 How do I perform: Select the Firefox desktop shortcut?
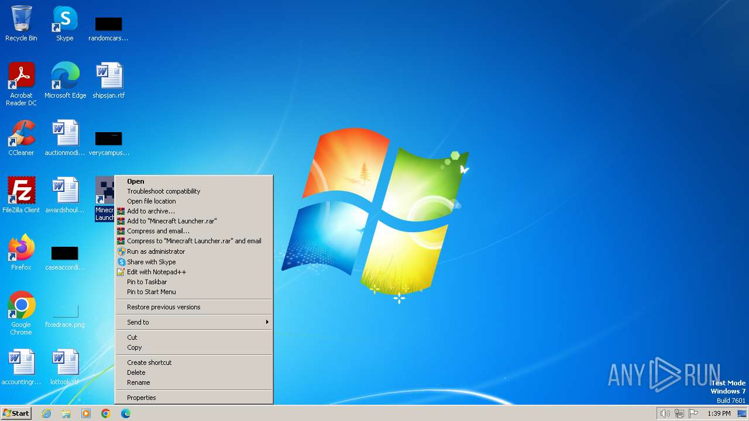[x=21, y=253]
